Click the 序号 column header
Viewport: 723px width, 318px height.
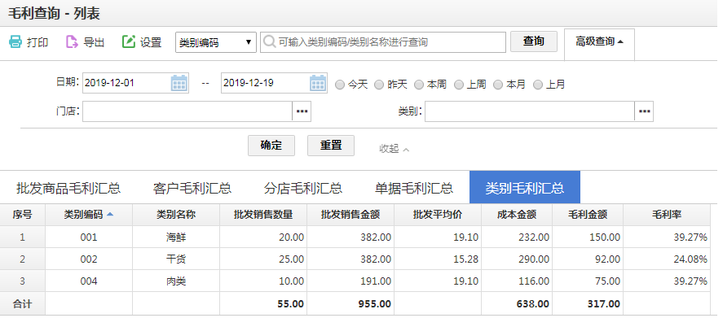click(x=23, y=215)
